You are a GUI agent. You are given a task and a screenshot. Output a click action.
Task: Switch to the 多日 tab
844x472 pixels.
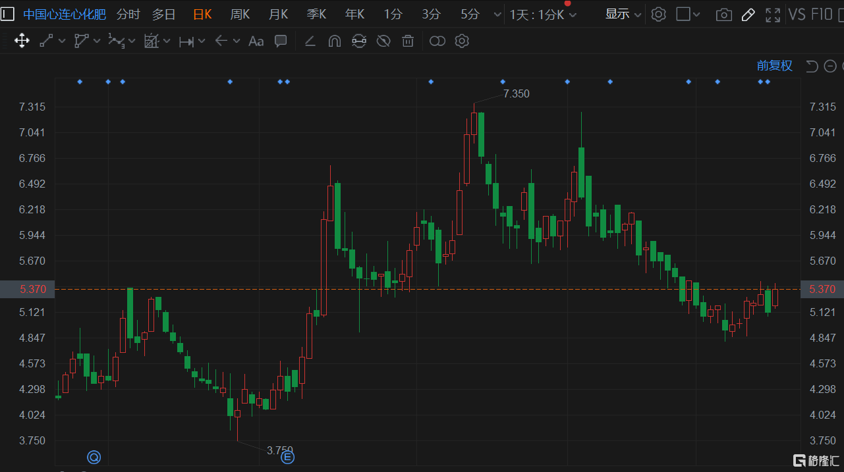[x=164, y=14]
